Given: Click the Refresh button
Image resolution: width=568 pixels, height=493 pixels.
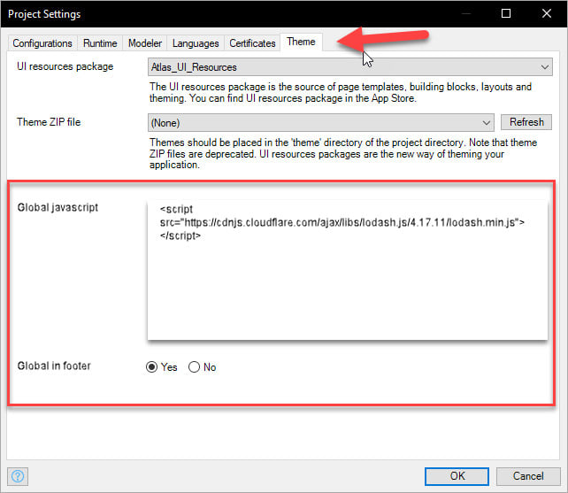Looking at the screenshot, I should (x=526, y=122).
